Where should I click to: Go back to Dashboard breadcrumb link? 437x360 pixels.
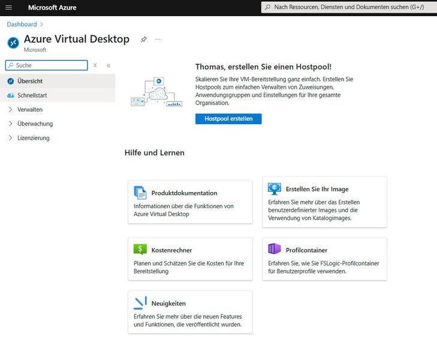click(22, 25)
